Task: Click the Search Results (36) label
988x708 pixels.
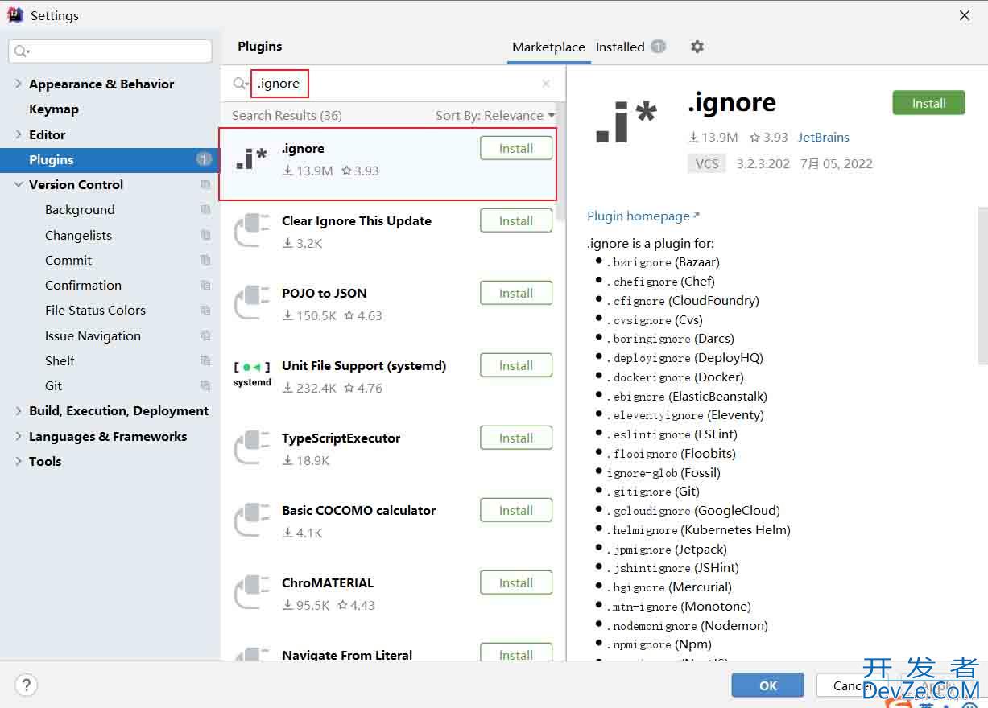Action: click(287, 116)
